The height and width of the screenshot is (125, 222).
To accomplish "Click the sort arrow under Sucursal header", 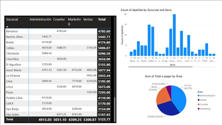I will point(7,26).
